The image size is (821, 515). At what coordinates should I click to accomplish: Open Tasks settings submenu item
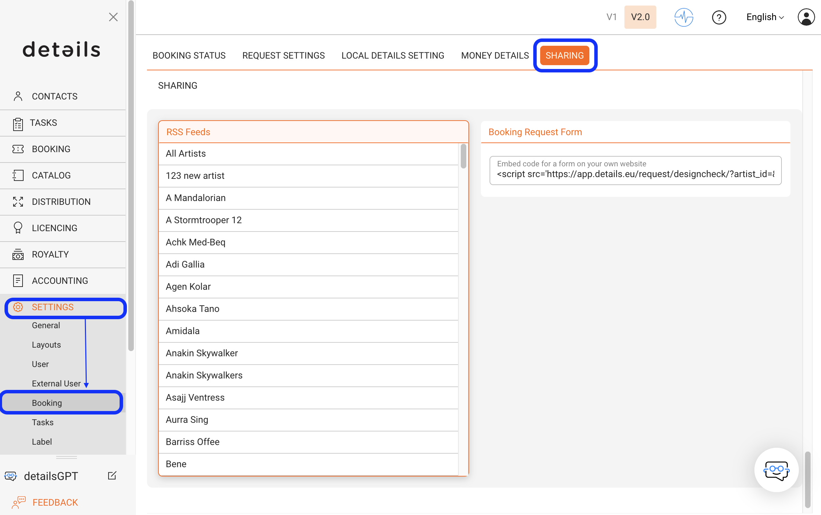coord(43,422)
